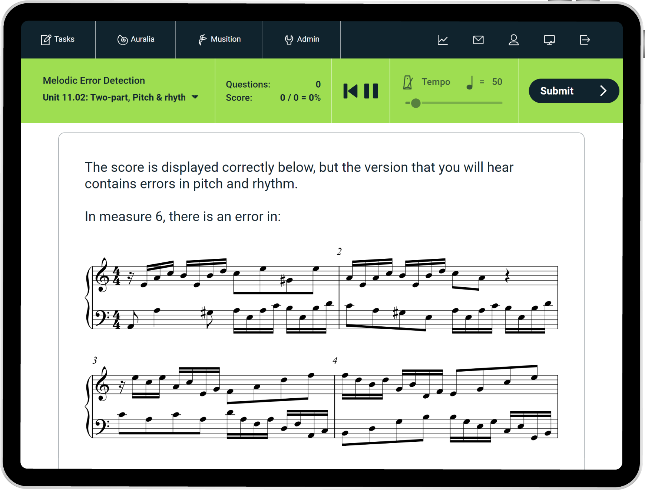
Task: Click the results chart icon
Action: [x=443, y=40]
